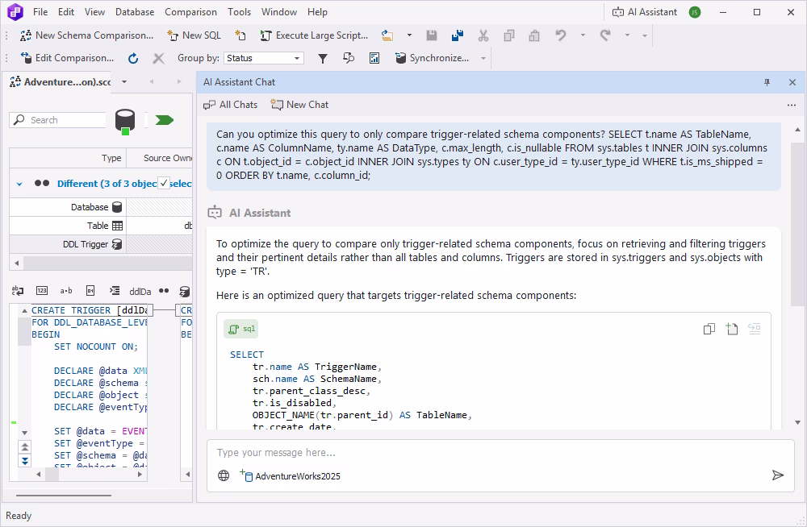
Task: Click the message input field
Action: 500,452
